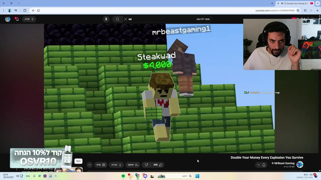321x180 pixels.
Task: Open YouTube guide menu icon
Action: (x=312, y=18)
